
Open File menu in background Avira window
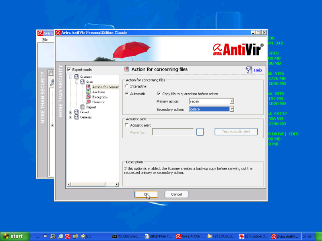coord(45,39)
